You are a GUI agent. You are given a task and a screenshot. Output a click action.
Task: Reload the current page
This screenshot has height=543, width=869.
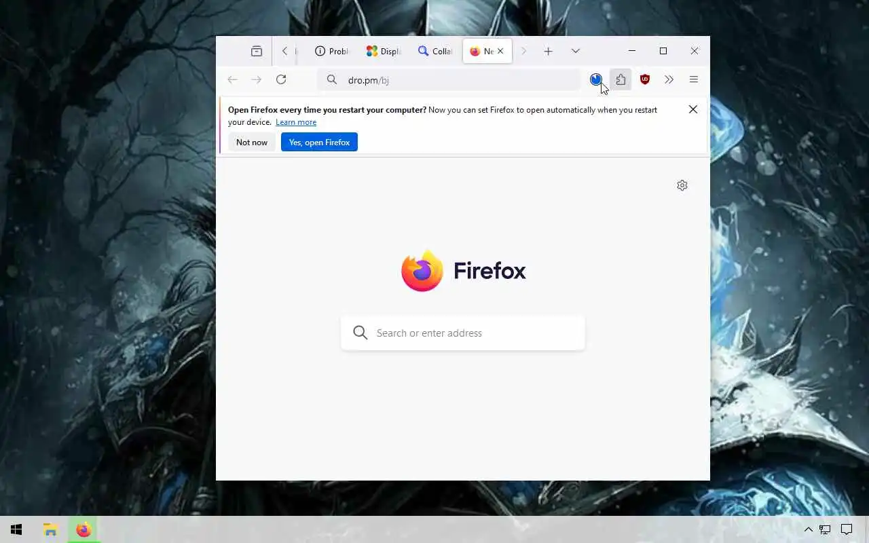[x=281, y=79]
